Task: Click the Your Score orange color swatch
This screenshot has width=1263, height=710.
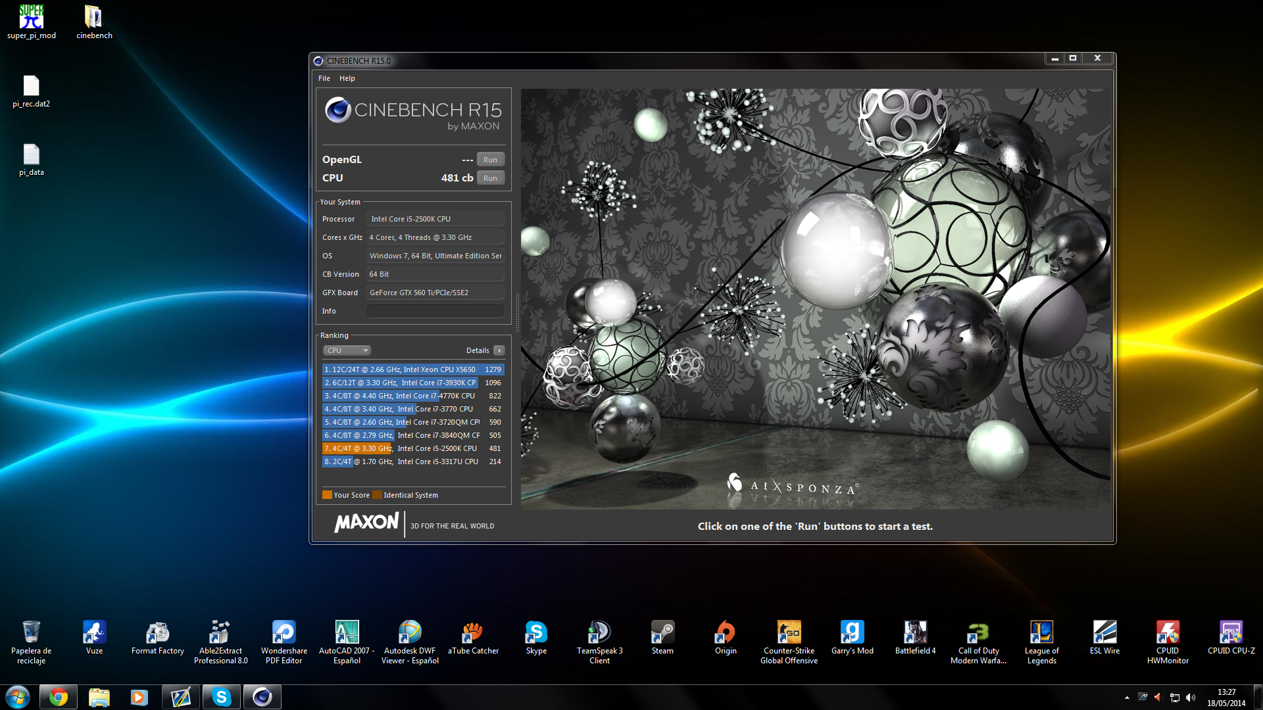Action: tap(327, 495)
